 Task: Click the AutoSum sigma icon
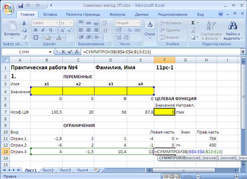pyautogui.click(x=193, y=23)
